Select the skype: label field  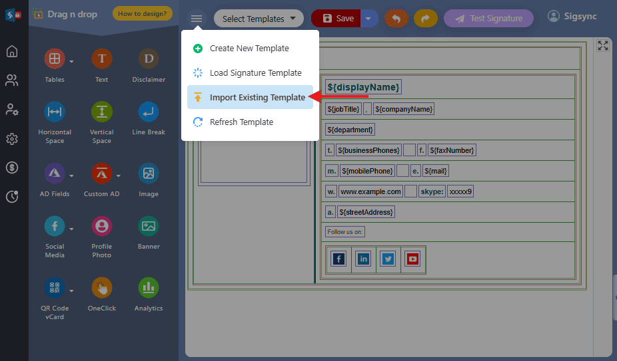point(432,191)
